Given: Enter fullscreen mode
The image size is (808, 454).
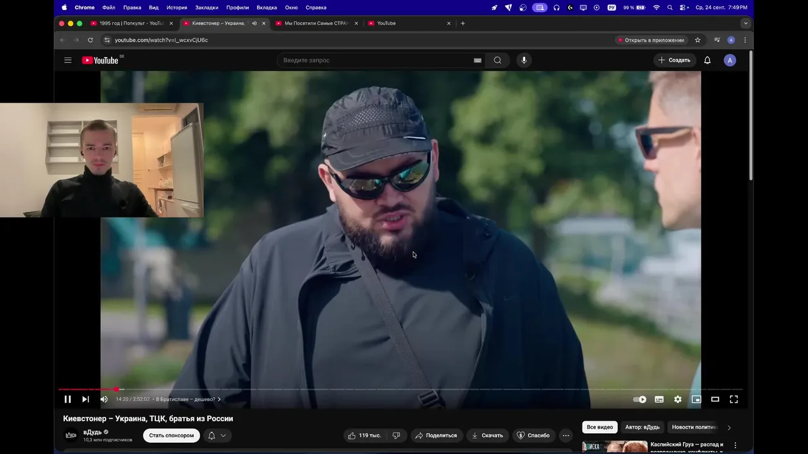Looking at the screenshot, I should click(734, 399).
